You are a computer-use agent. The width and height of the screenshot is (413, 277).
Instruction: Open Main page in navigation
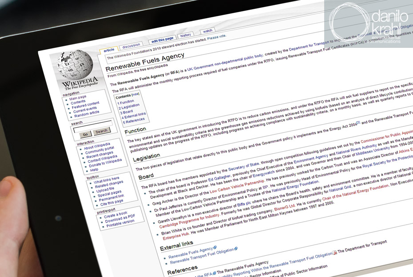point(78,98)
